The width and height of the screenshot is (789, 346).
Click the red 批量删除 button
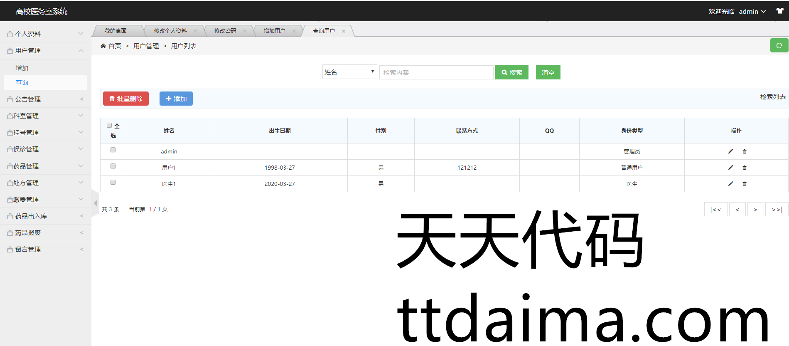tap(125, 99)
